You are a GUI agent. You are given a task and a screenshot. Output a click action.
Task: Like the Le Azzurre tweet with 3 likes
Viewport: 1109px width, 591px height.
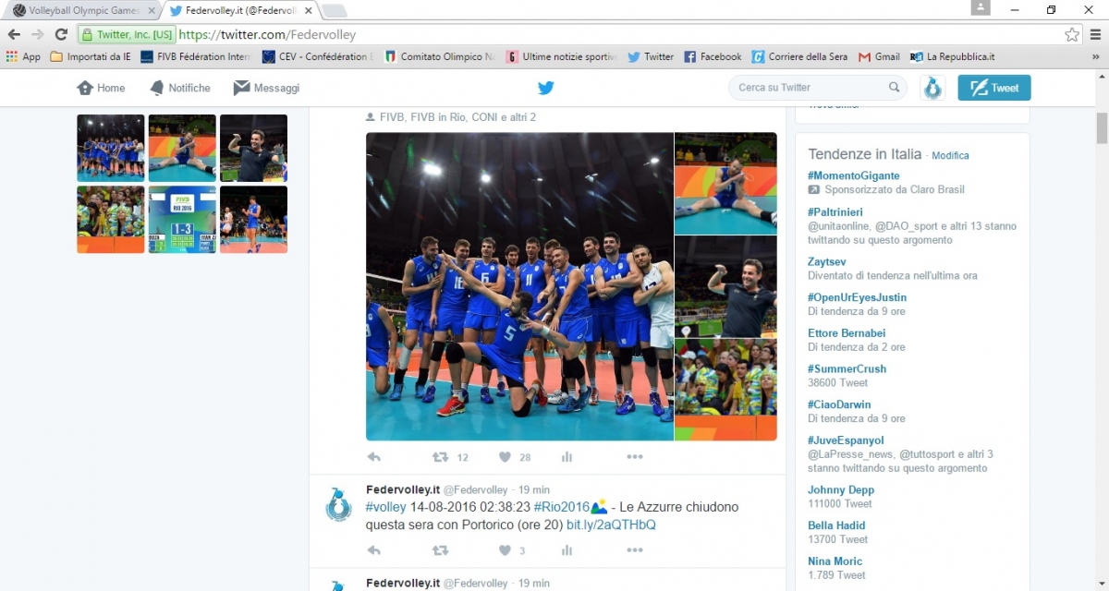[x=505, y=550]
